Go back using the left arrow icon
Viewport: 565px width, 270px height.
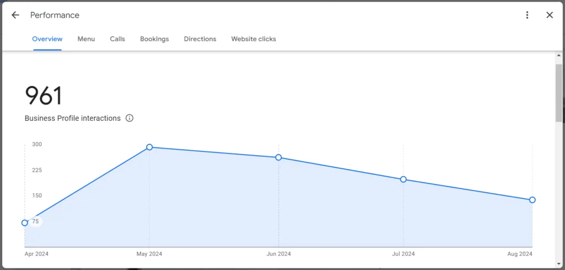15,15
